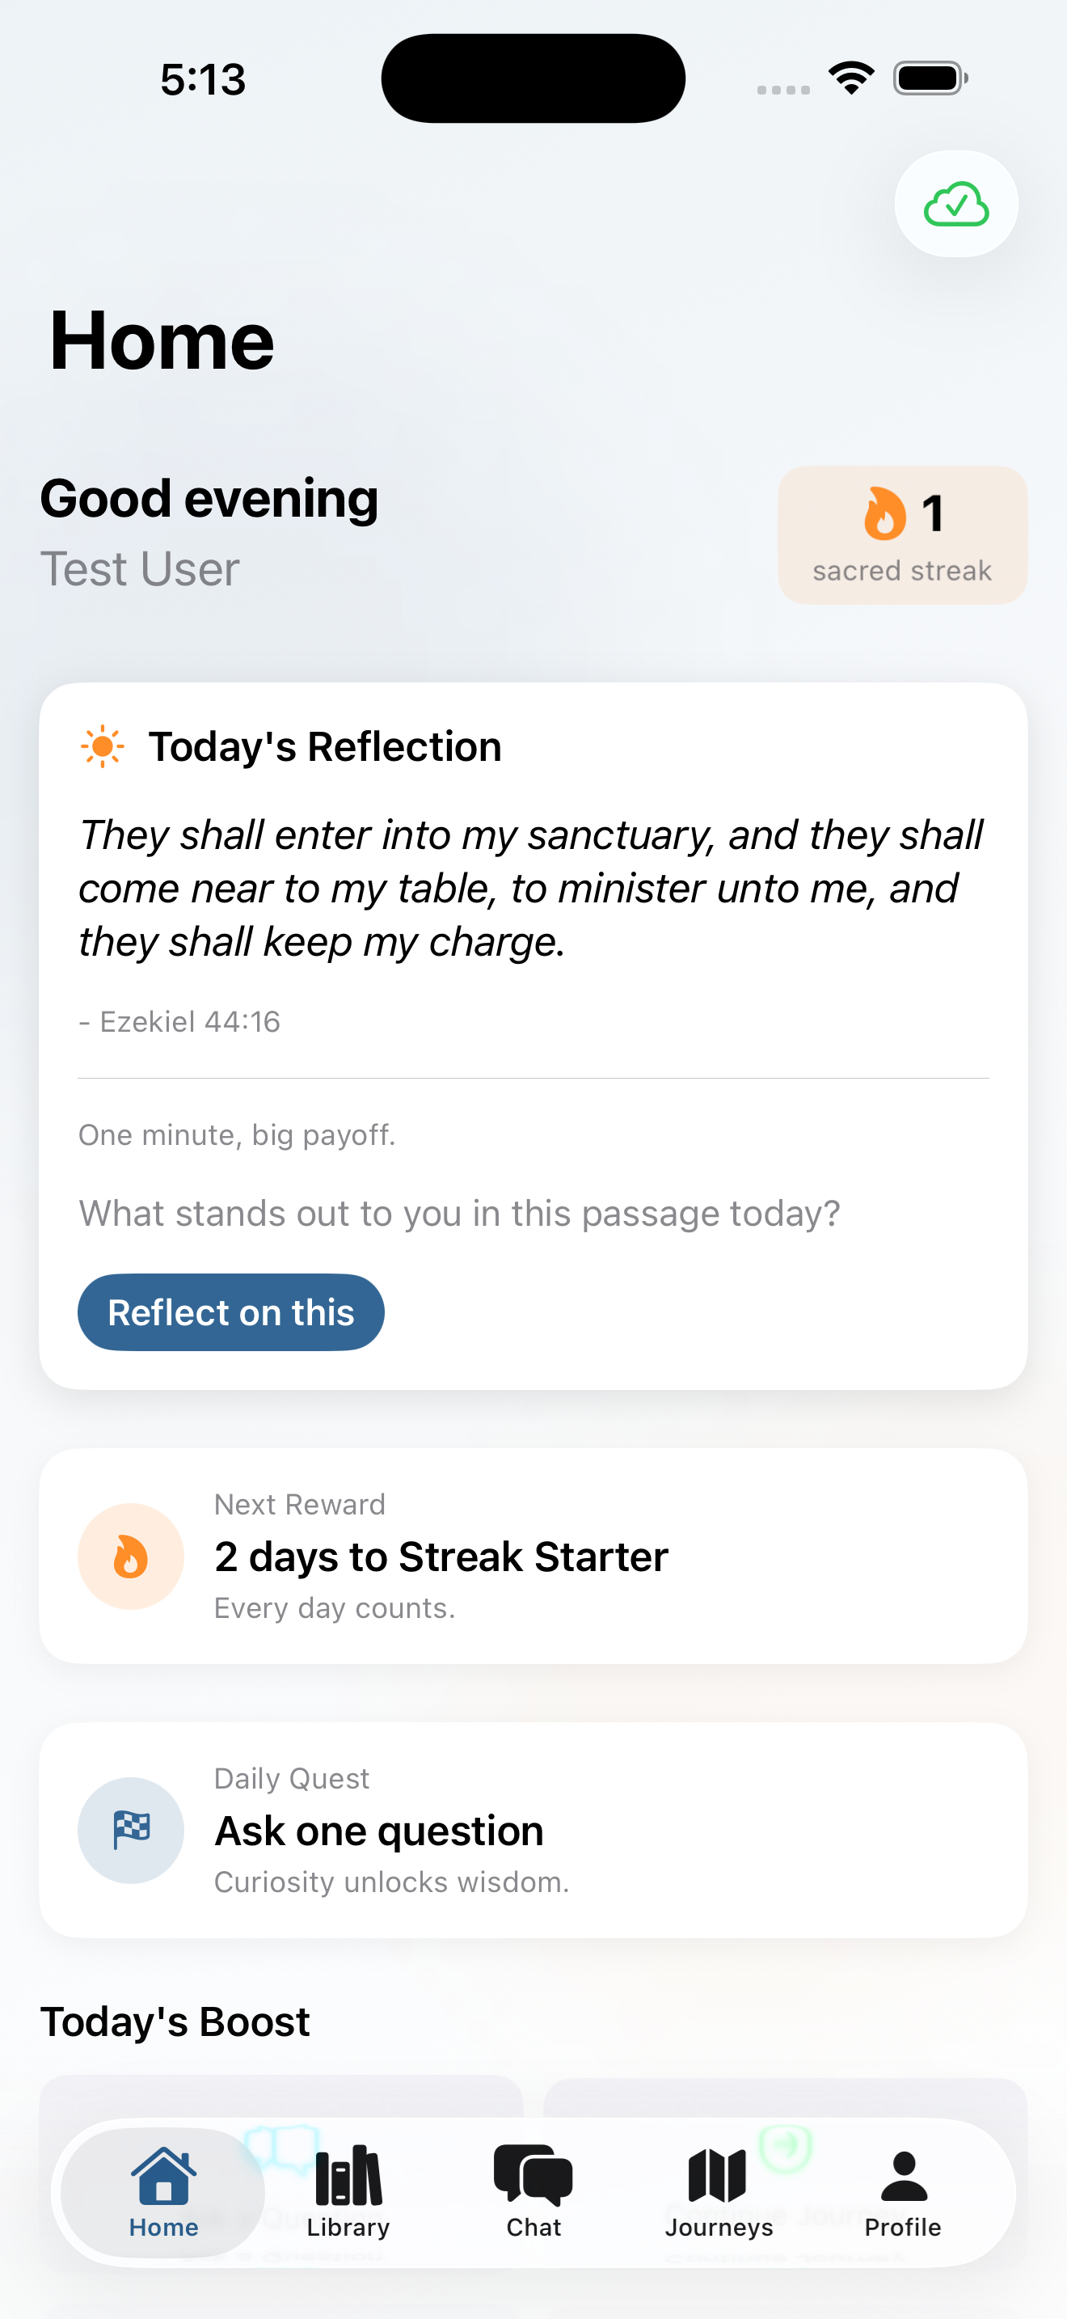
Task: Switch to the Chat tab
Action: 533,2192
